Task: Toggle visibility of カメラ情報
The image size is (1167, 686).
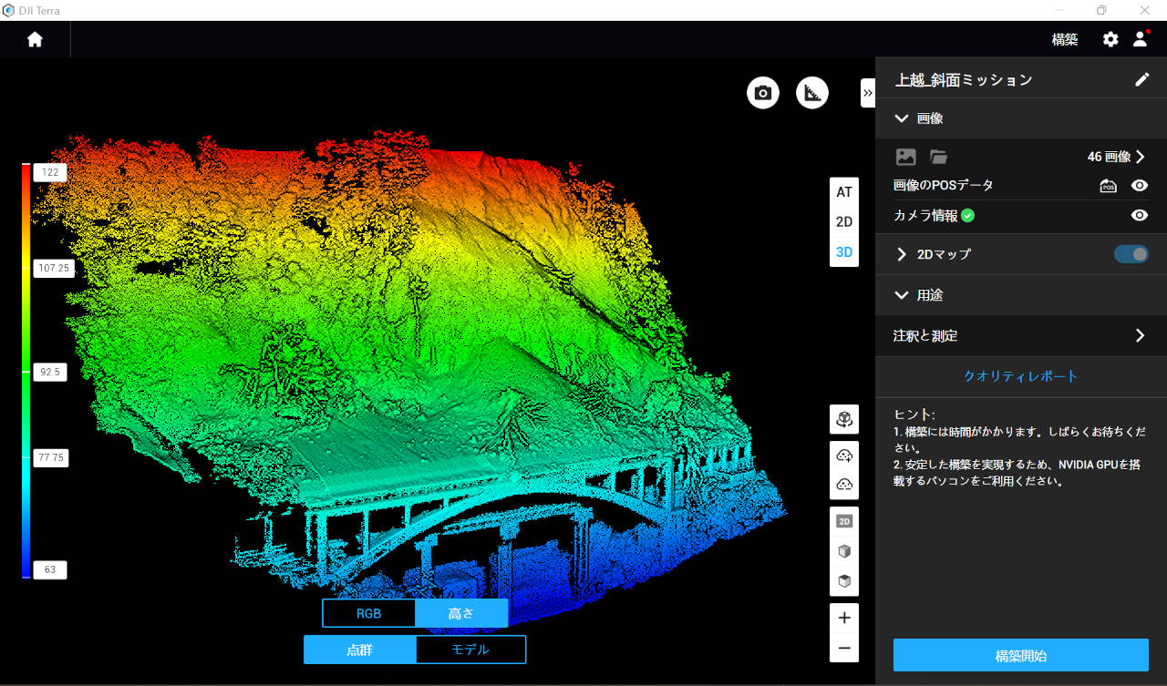Action: point(1139,216)
